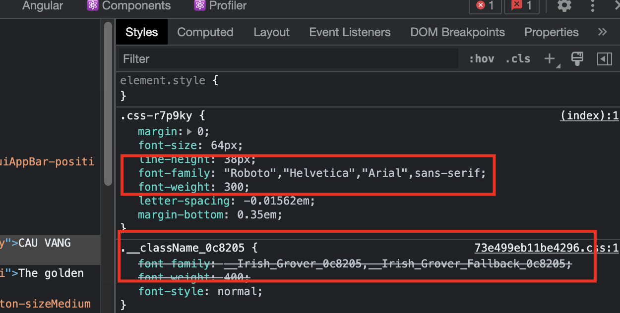The height and width of the screenshot is (313, 620).
Task: Open the hidden tabs overflow chevron
Action: (602, 32)
